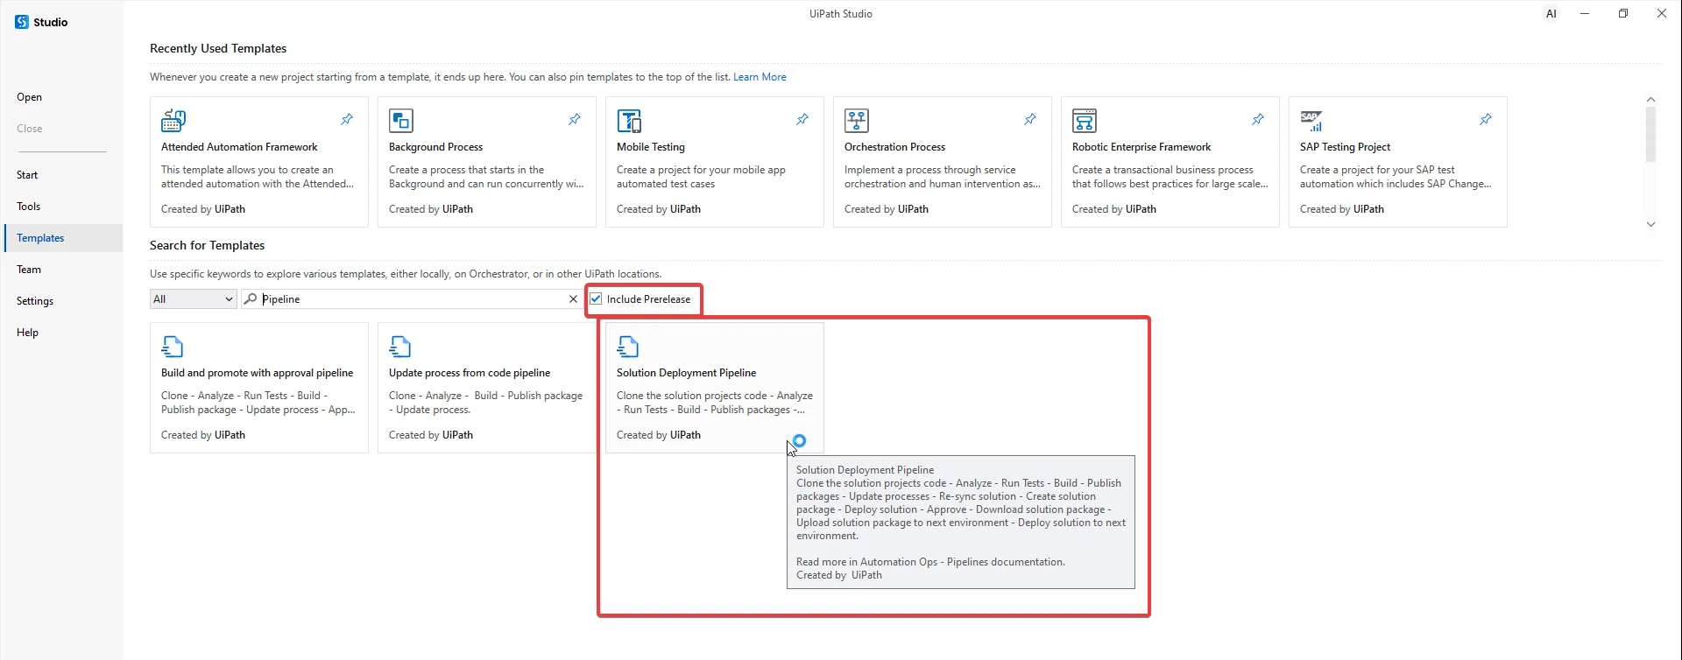Open the Robotic Enterprise Framework template
The height and width of the screenshot is (660, 1682).
(1170, 162)
